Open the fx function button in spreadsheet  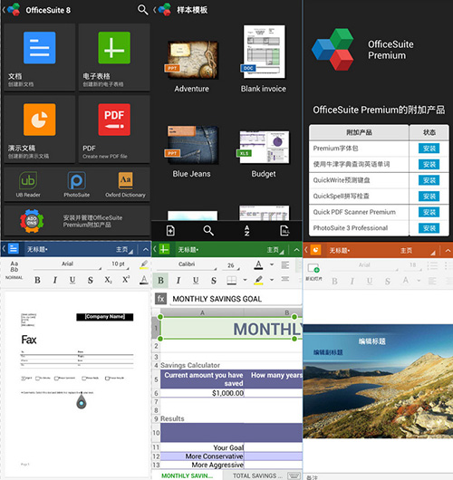160,299
